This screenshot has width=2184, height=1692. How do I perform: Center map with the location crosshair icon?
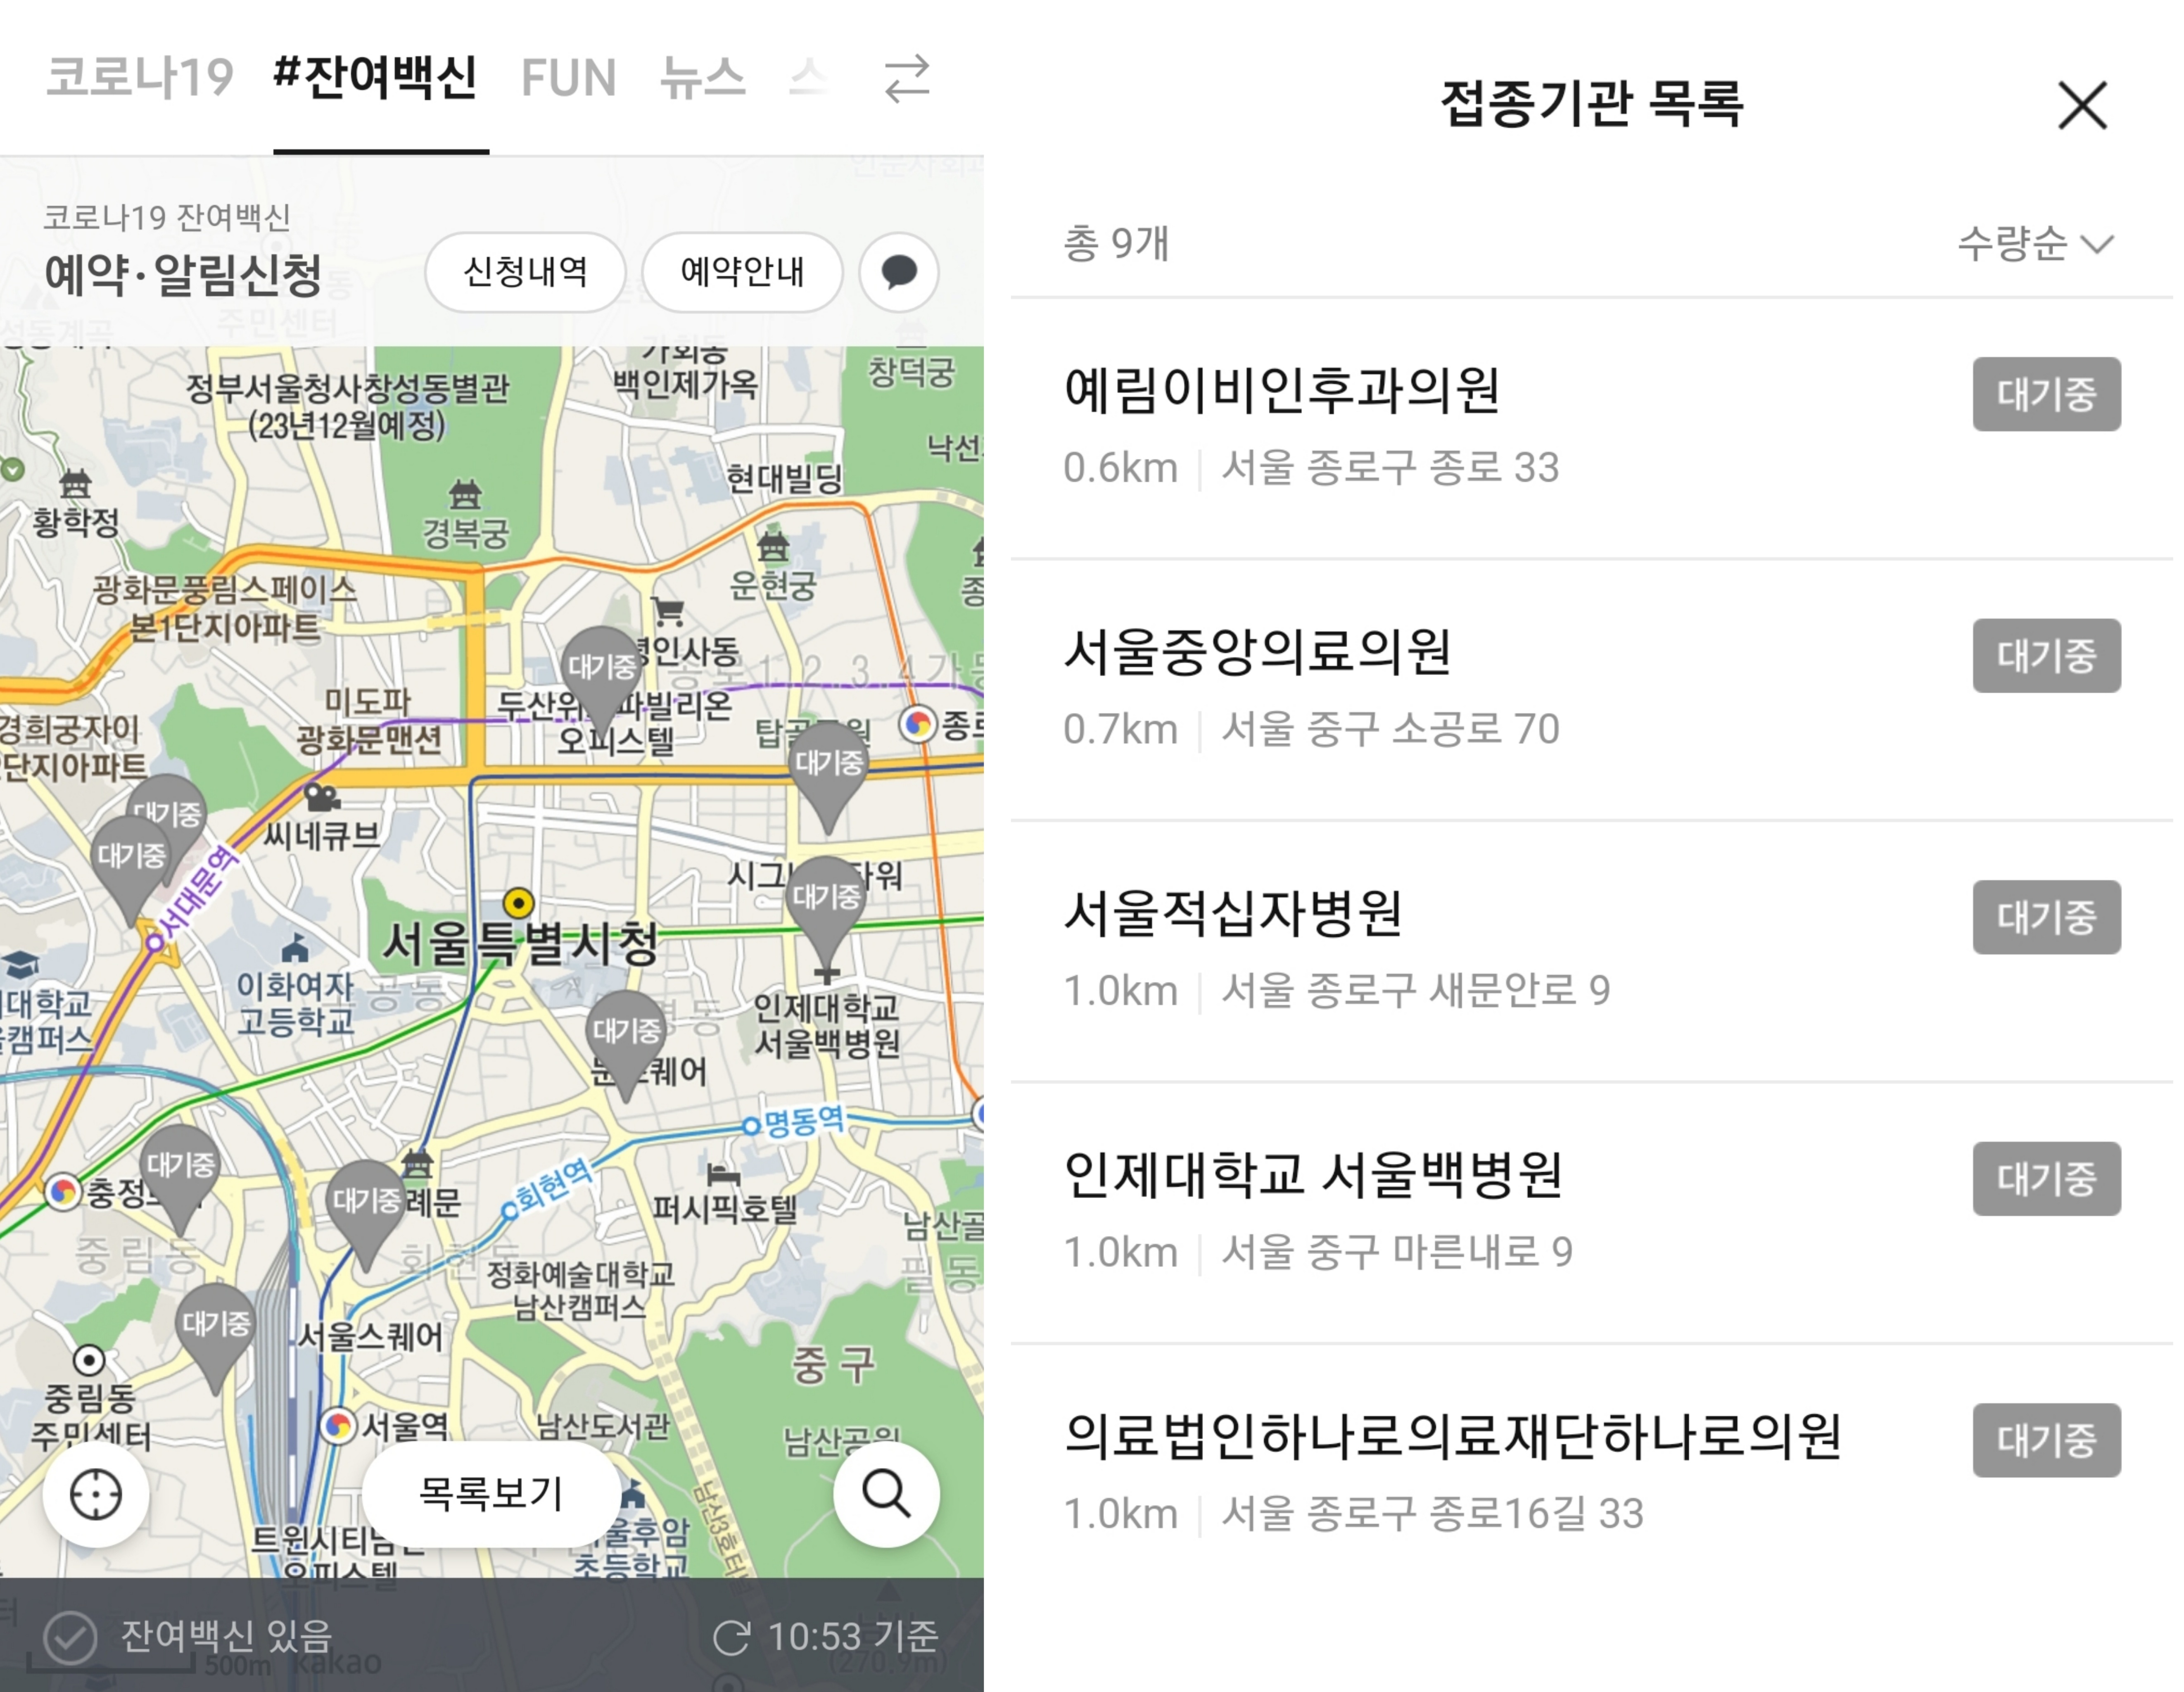pos(96,1494)
